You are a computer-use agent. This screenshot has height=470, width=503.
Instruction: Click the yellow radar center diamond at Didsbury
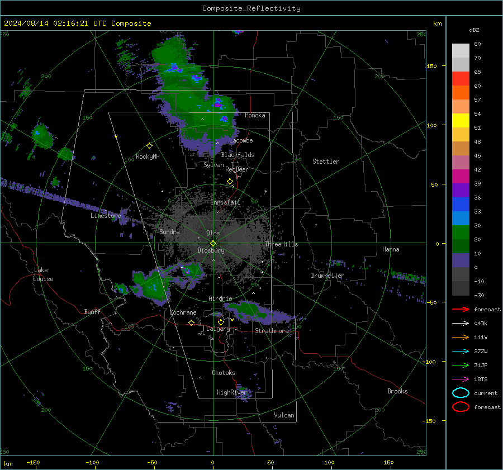pos(213,244)
